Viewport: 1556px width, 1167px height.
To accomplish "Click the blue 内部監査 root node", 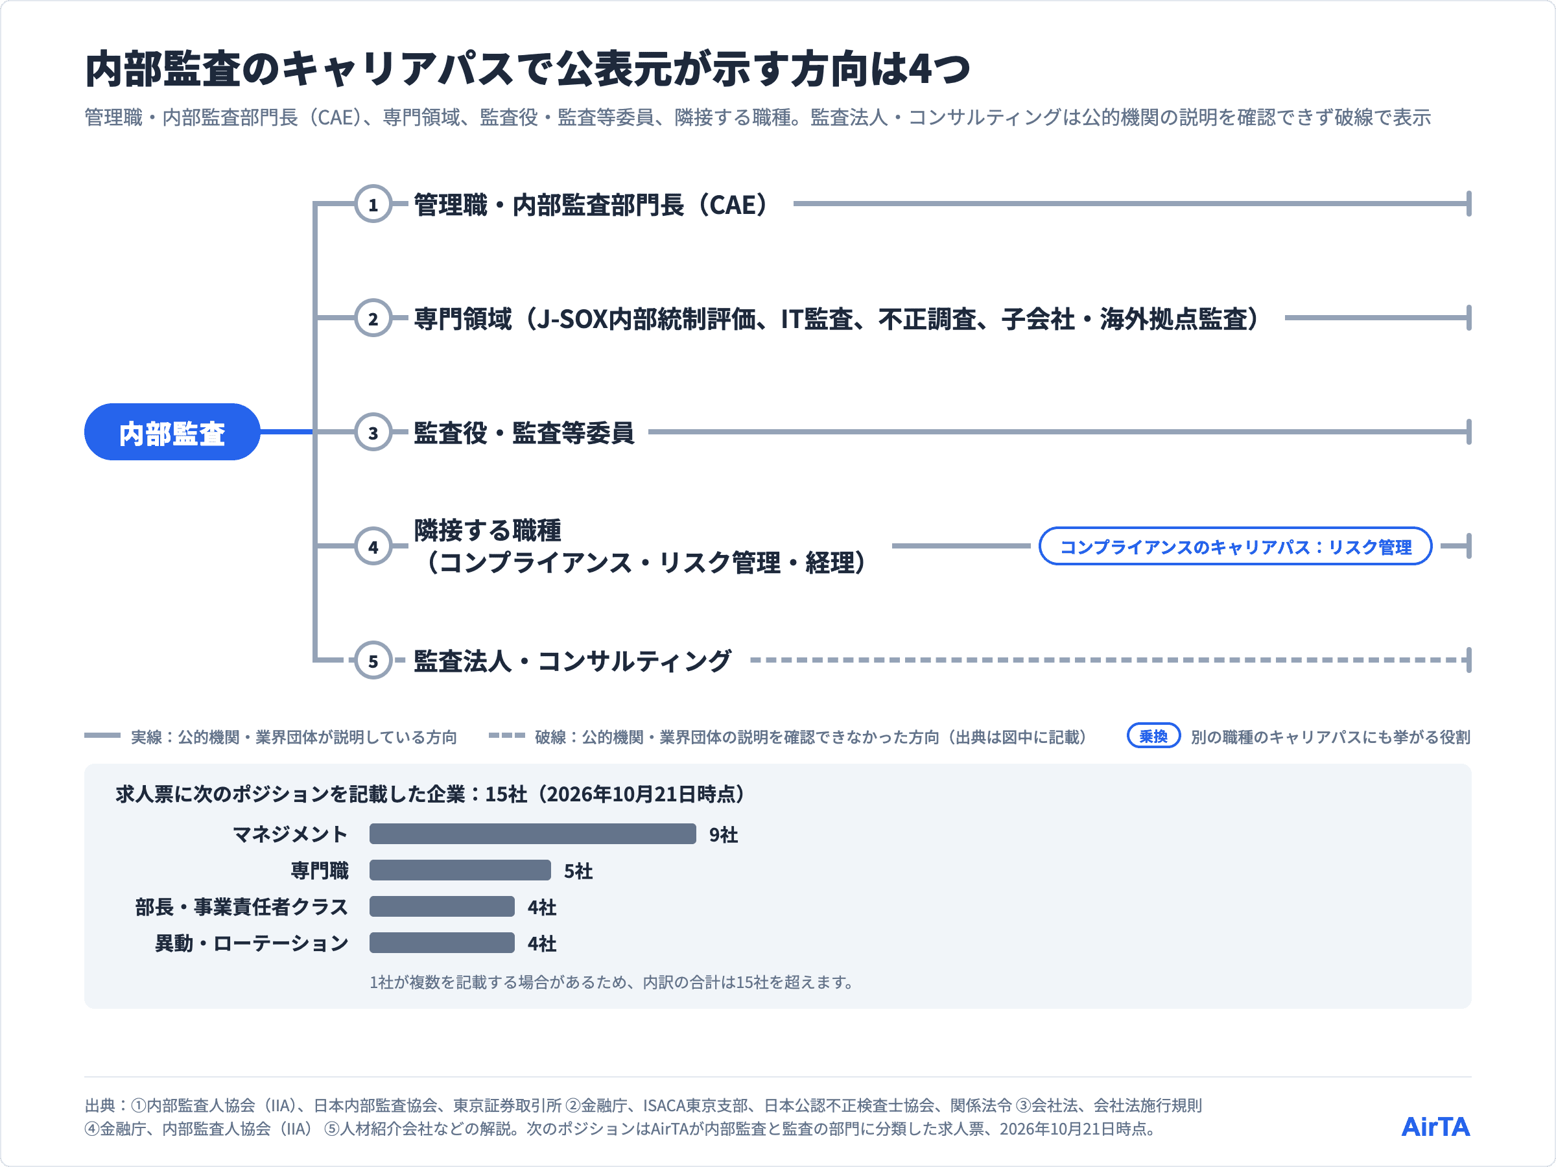I will (172, 432).
